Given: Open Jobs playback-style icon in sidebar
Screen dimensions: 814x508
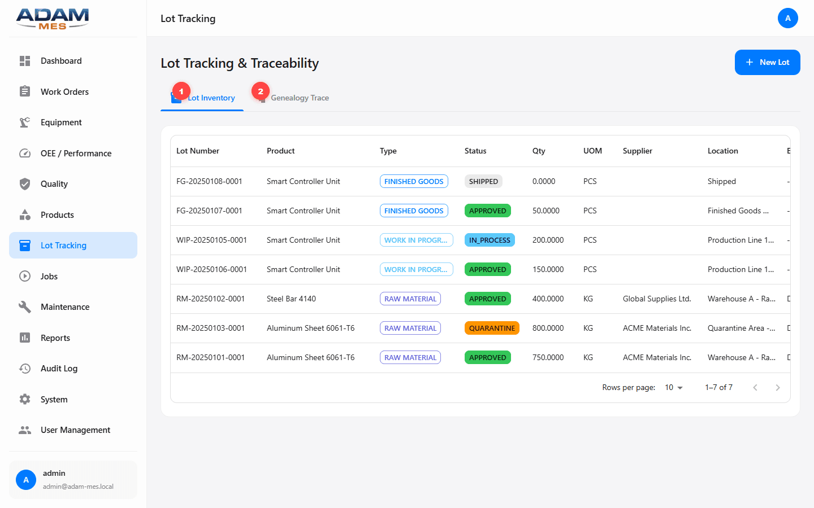Looking at the screenshot, I should [x=25, y=276].
